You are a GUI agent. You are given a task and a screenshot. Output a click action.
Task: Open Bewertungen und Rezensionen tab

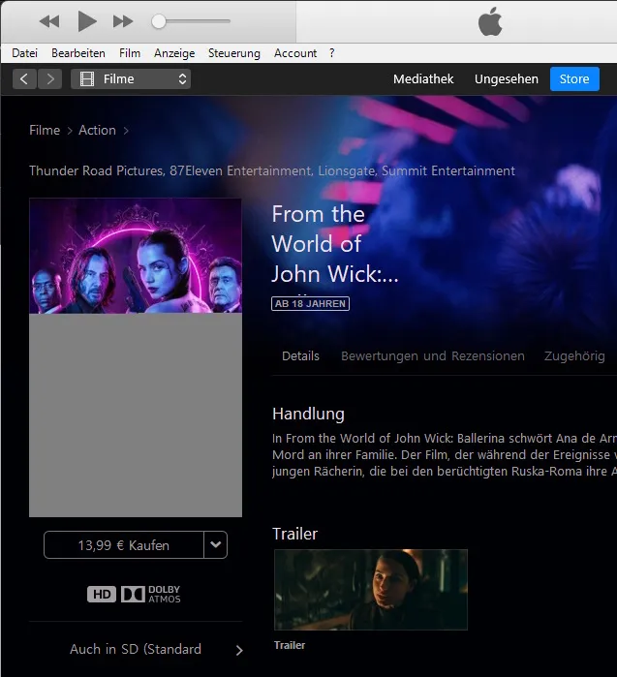pos(433,356)
